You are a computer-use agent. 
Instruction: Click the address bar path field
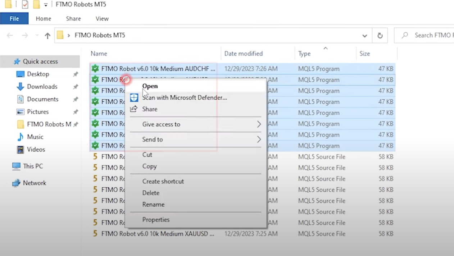[x=213, y=35]
